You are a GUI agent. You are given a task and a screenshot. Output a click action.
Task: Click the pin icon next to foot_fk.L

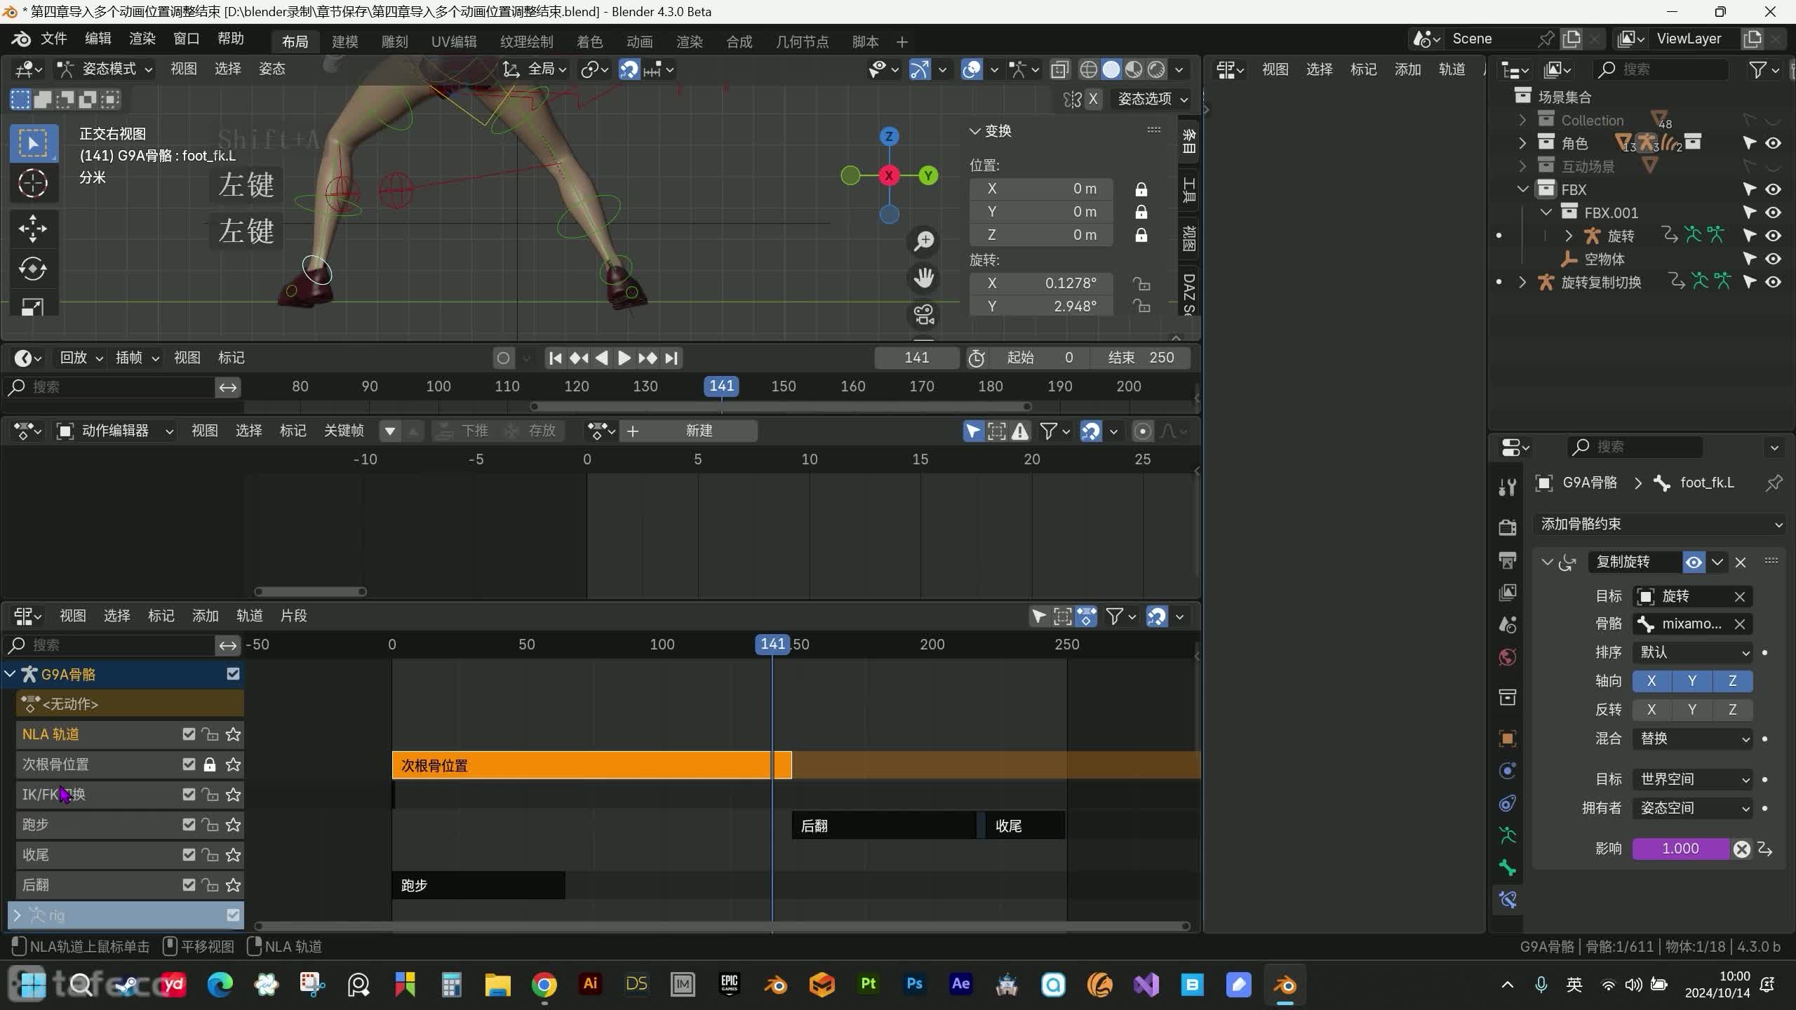(1774, 483)
